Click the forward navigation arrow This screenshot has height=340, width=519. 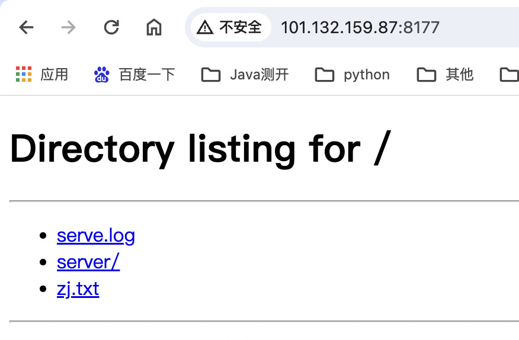coord(69,27)
